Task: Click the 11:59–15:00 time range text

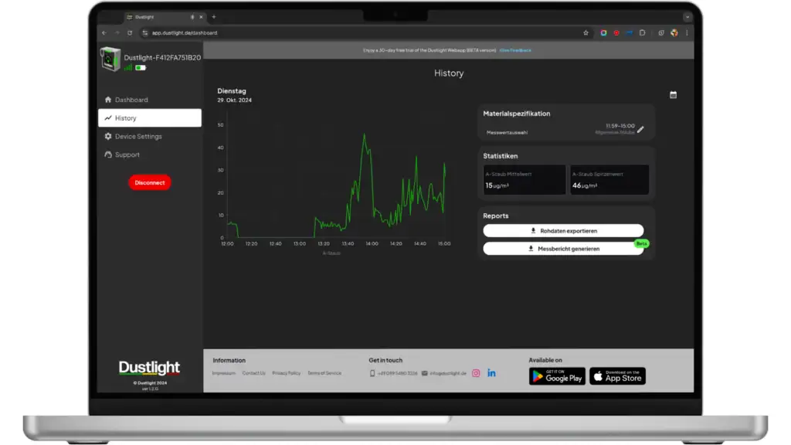Action: [x=620, y=126]
